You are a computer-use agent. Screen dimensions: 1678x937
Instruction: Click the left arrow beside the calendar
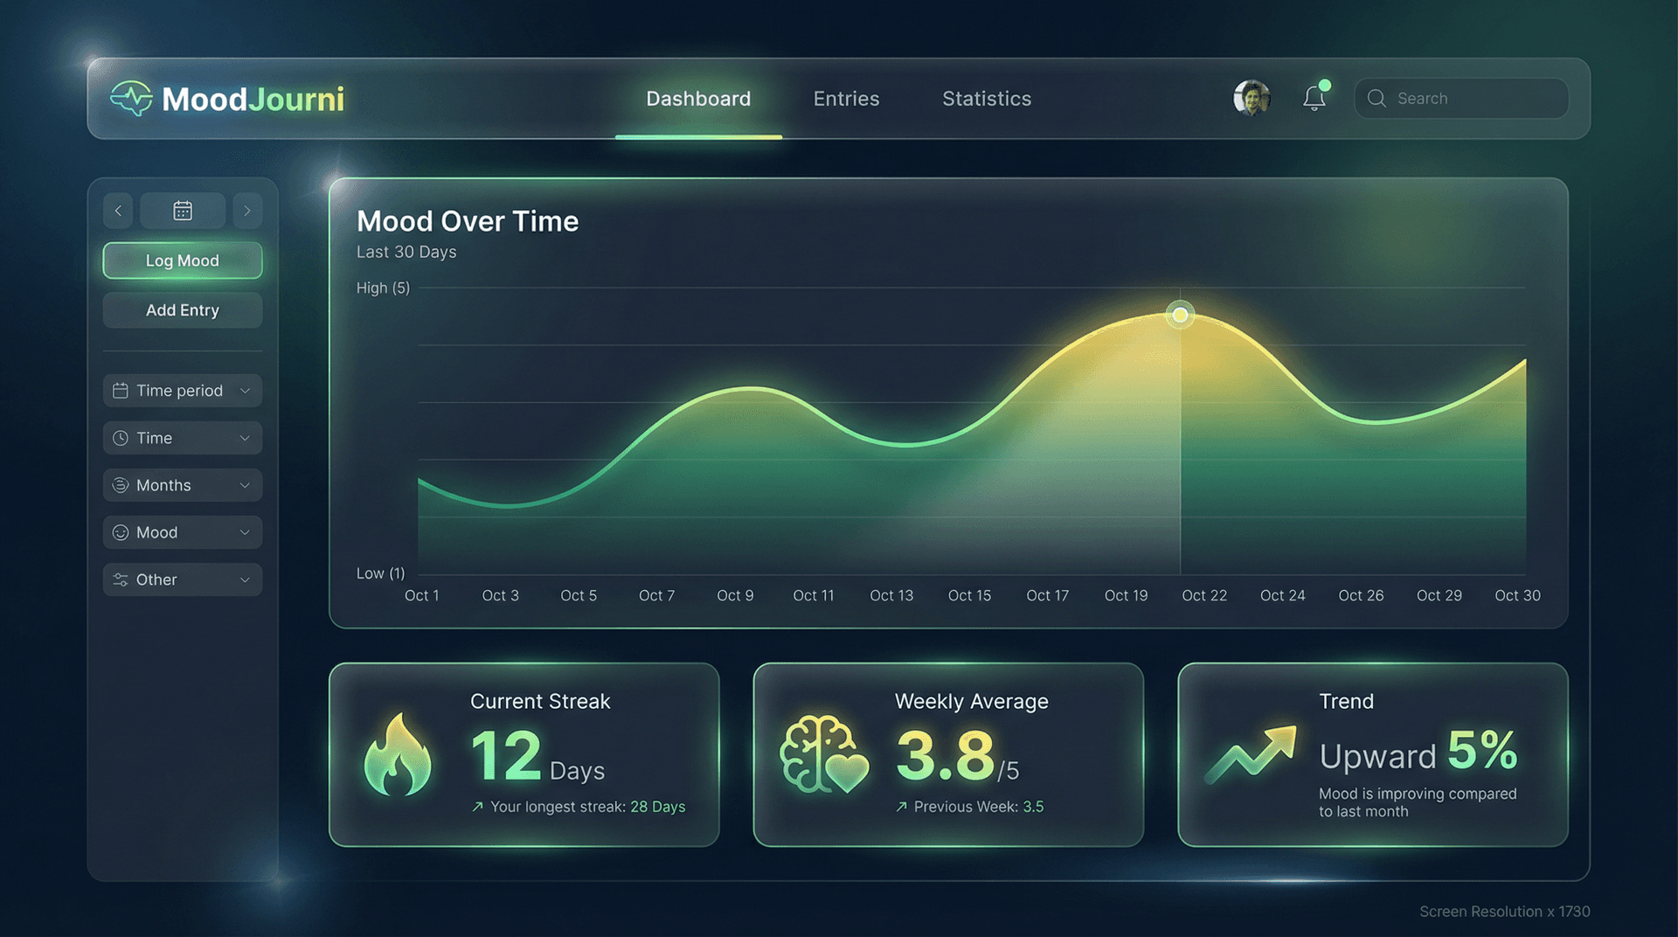coord(117,210)
